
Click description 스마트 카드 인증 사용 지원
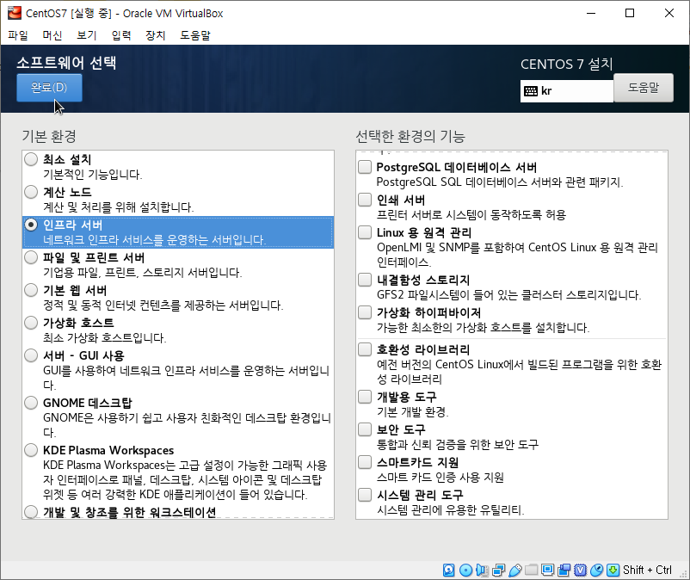coord(440,477)
